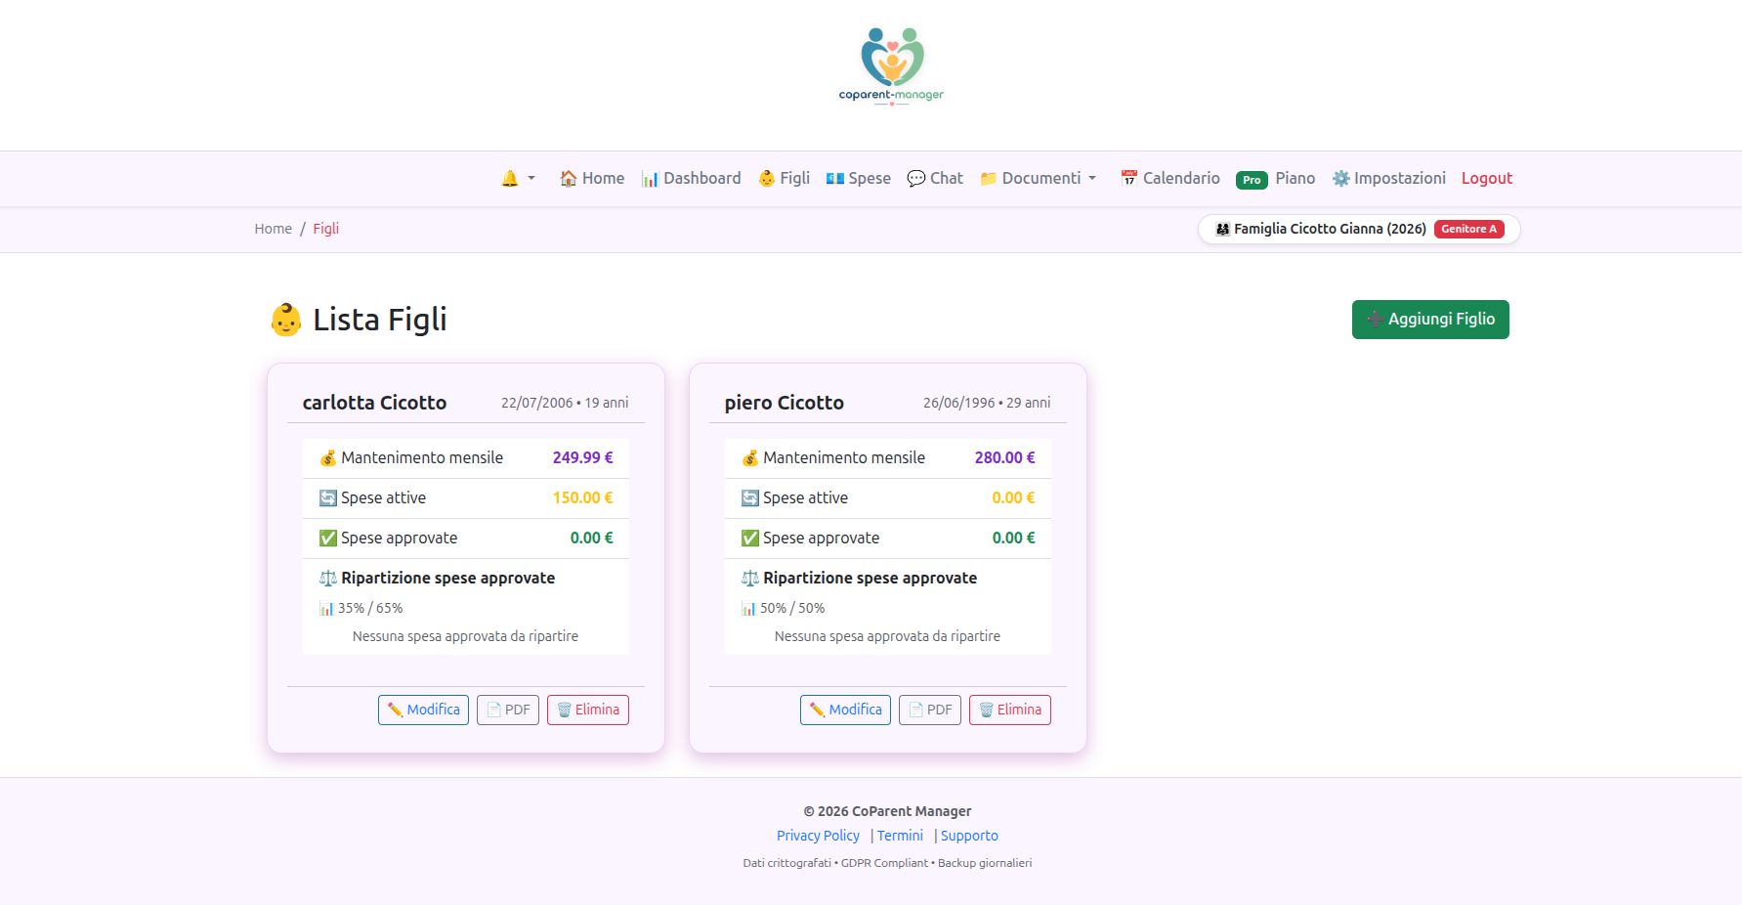The height and width of the screenshot is (905, 1742).
Task: Click the bar chart icon next to 35% / 65%
Action: coord(326,609)
